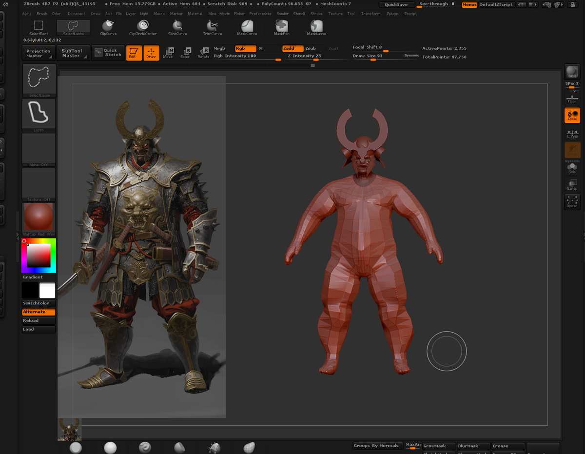The height and width of the screenshot is (454, 585).
Task: Toggle the Rgb mode button
Action: pos(245,48)
